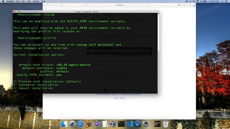Screen dimensions: 230x129
Task: Open the white document app in Dock
Action: 105,124
